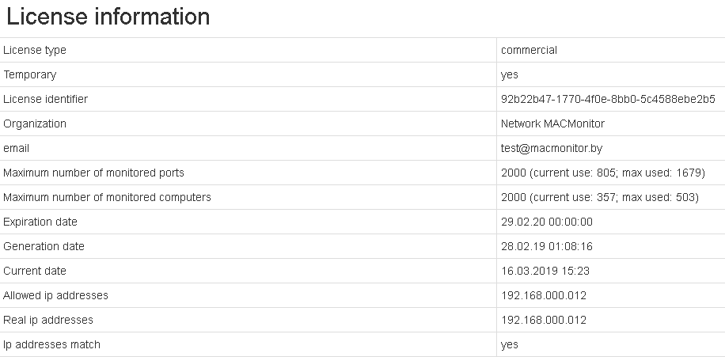Click the Maximum number of monitored computers label
Screen dimensions: 725x357
click(x=107, y=197)
